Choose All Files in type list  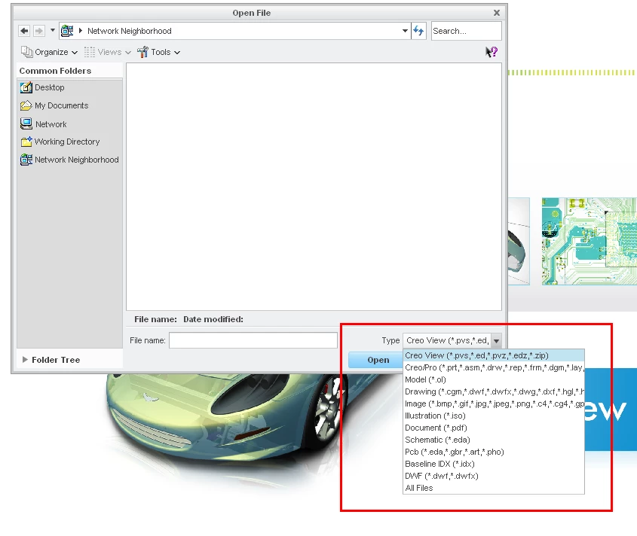coord(494,488)
